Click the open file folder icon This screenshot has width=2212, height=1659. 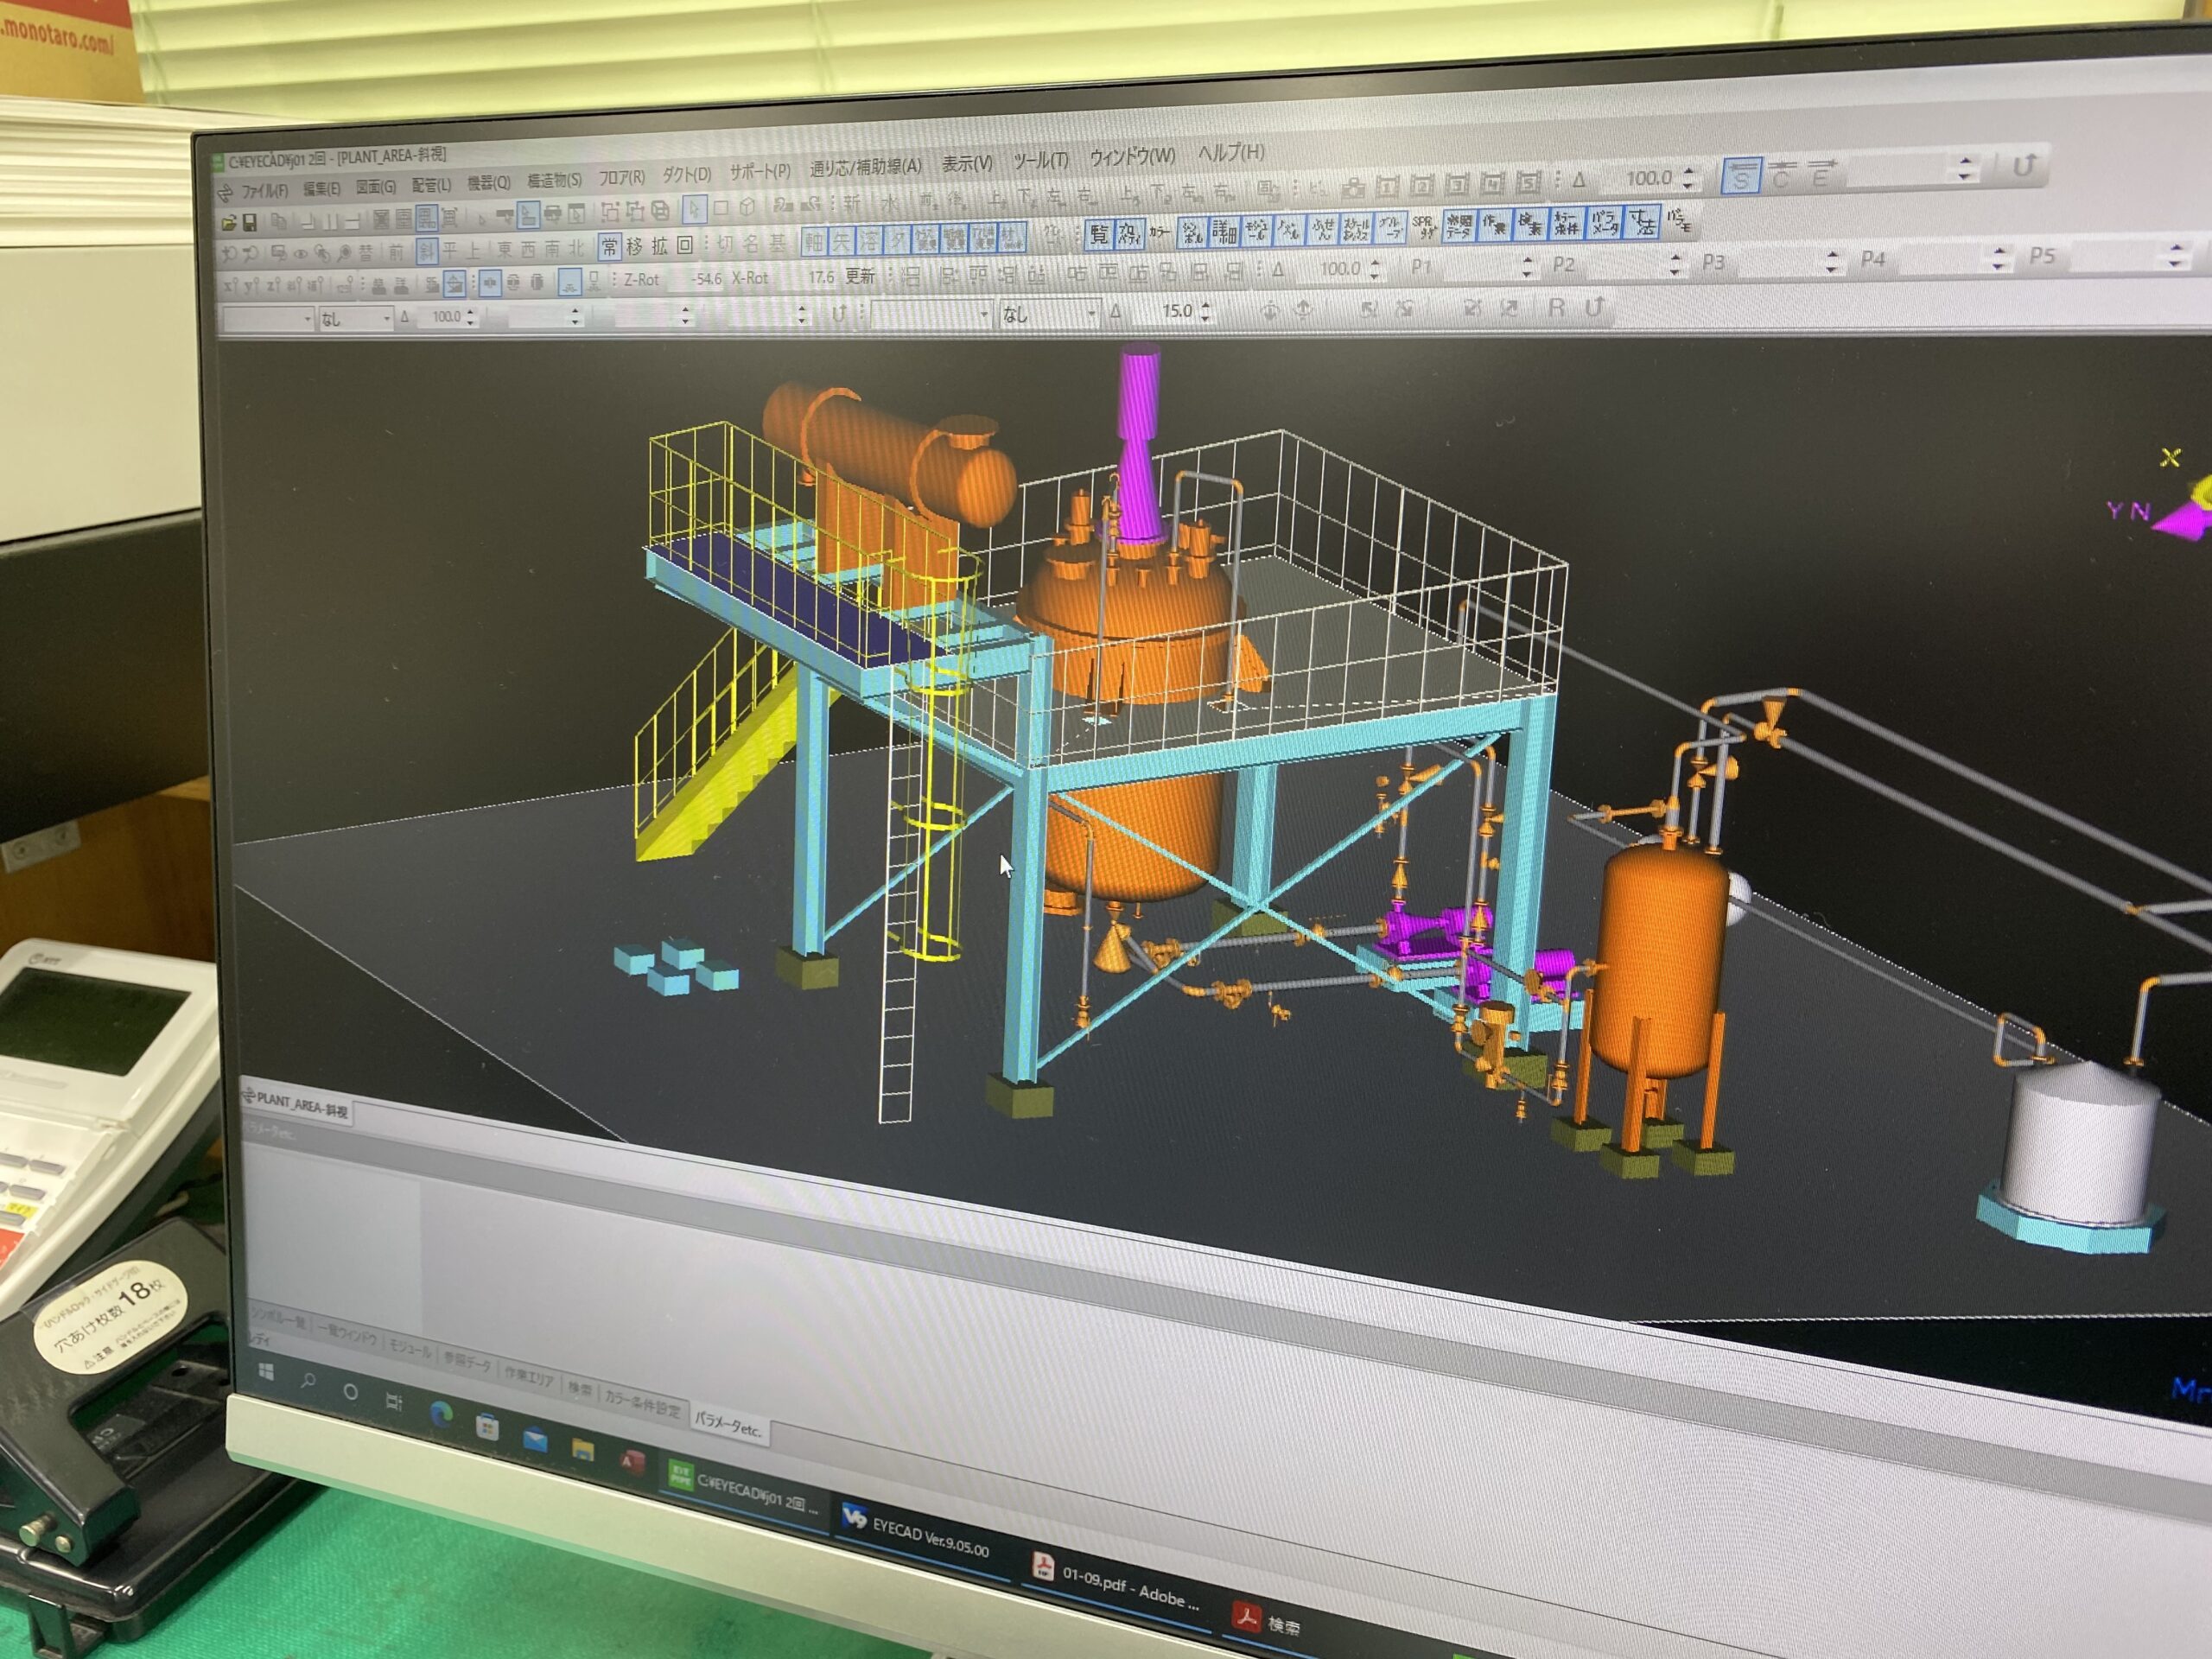229,223
